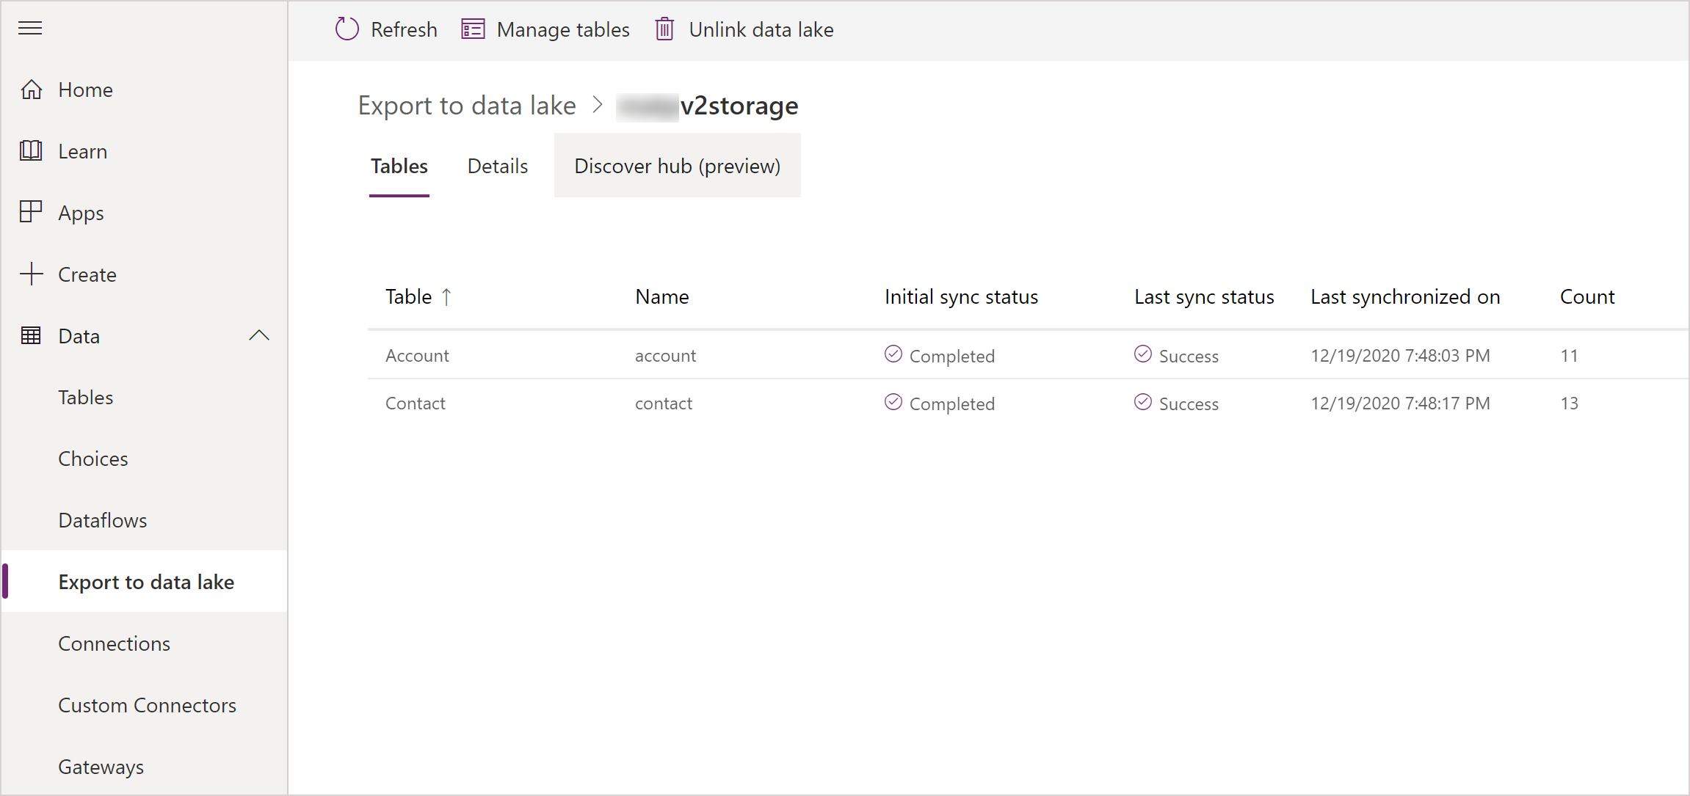
Task: Click the hamburger menu icon top-left
Action: click(x=30, y=28)
